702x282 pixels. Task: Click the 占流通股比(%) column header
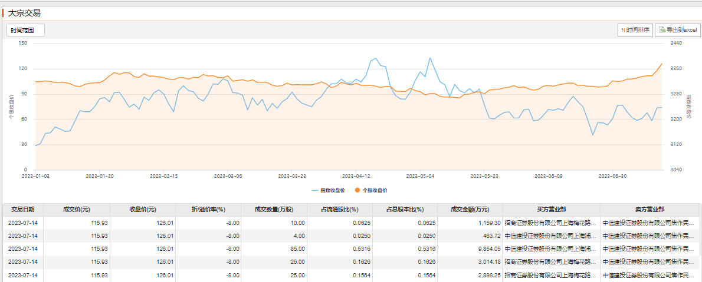[340, 210]
